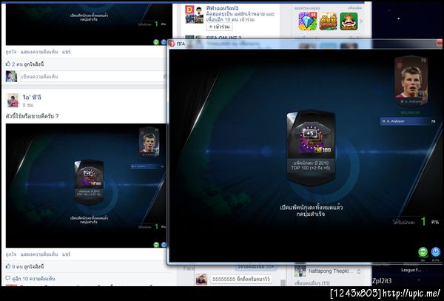Viewport: 444px width, 301px height.
Task: Click the mobile status icon beside Nattapong Thepkl
Action: pos(359,271)
